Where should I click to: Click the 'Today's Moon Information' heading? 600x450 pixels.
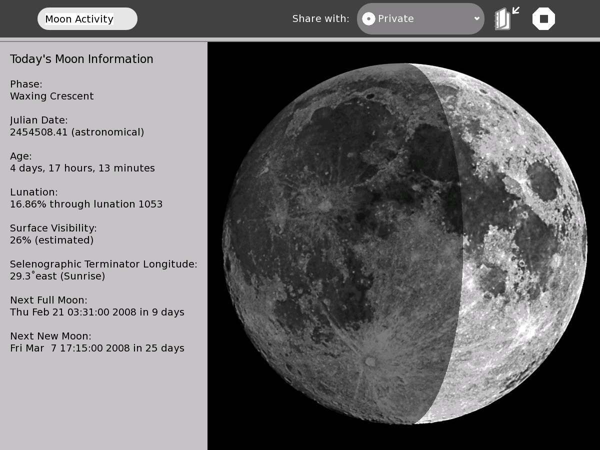point(81,59)
